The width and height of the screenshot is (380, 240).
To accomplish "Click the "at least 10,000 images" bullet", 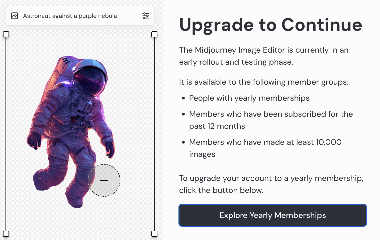I will click(265, 148).
